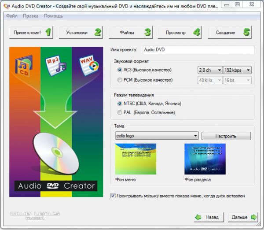Close the Audio DVD Creator window

(252, 4)
